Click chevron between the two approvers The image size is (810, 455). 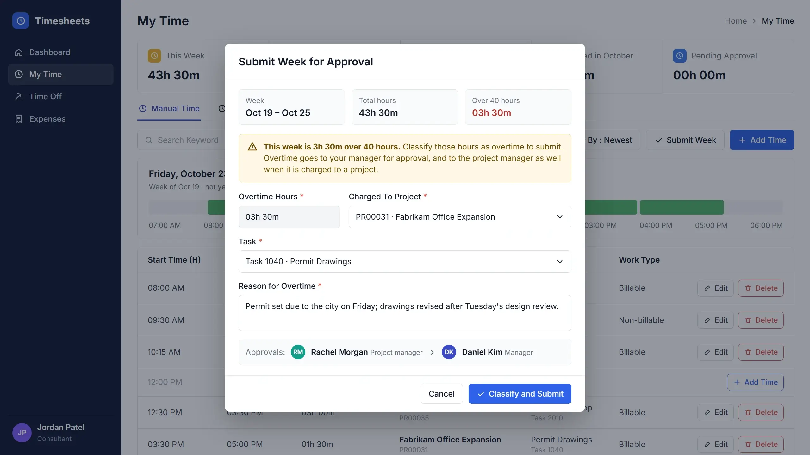click(x=432, y=352)
